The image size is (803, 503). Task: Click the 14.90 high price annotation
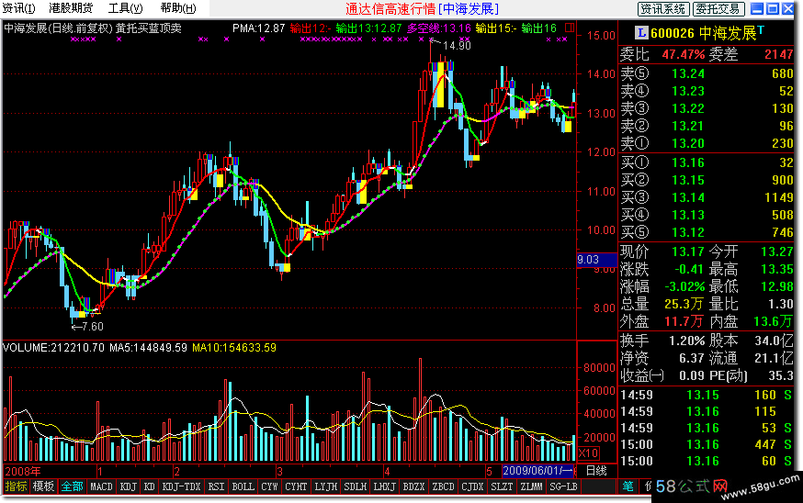[x=457, y=46]
